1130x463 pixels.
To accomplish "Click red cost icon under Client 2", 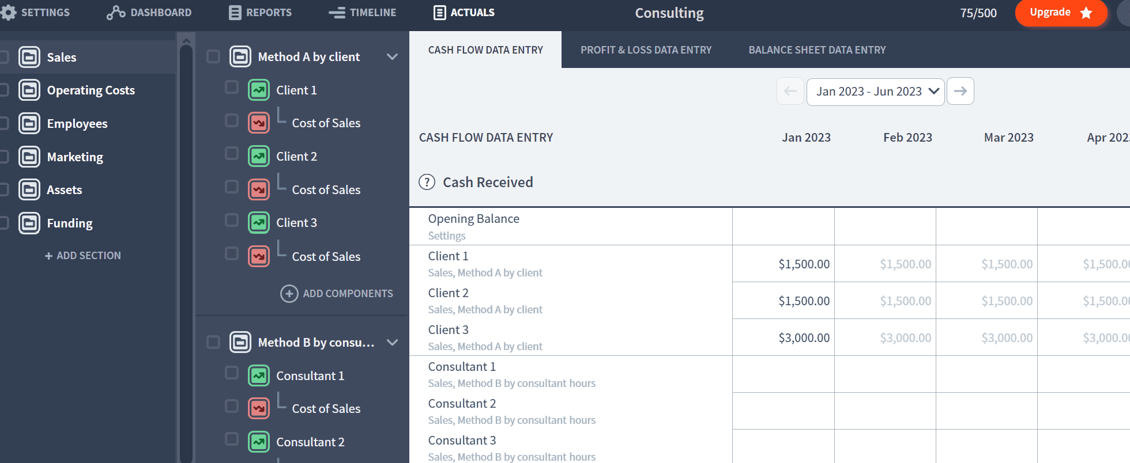I will 259,189.
